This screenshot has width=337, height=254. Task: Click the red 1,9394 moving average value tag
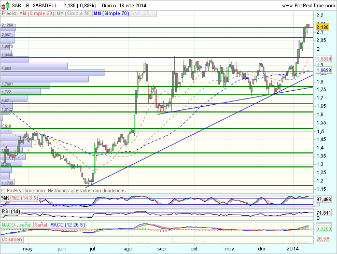(324, 59)
